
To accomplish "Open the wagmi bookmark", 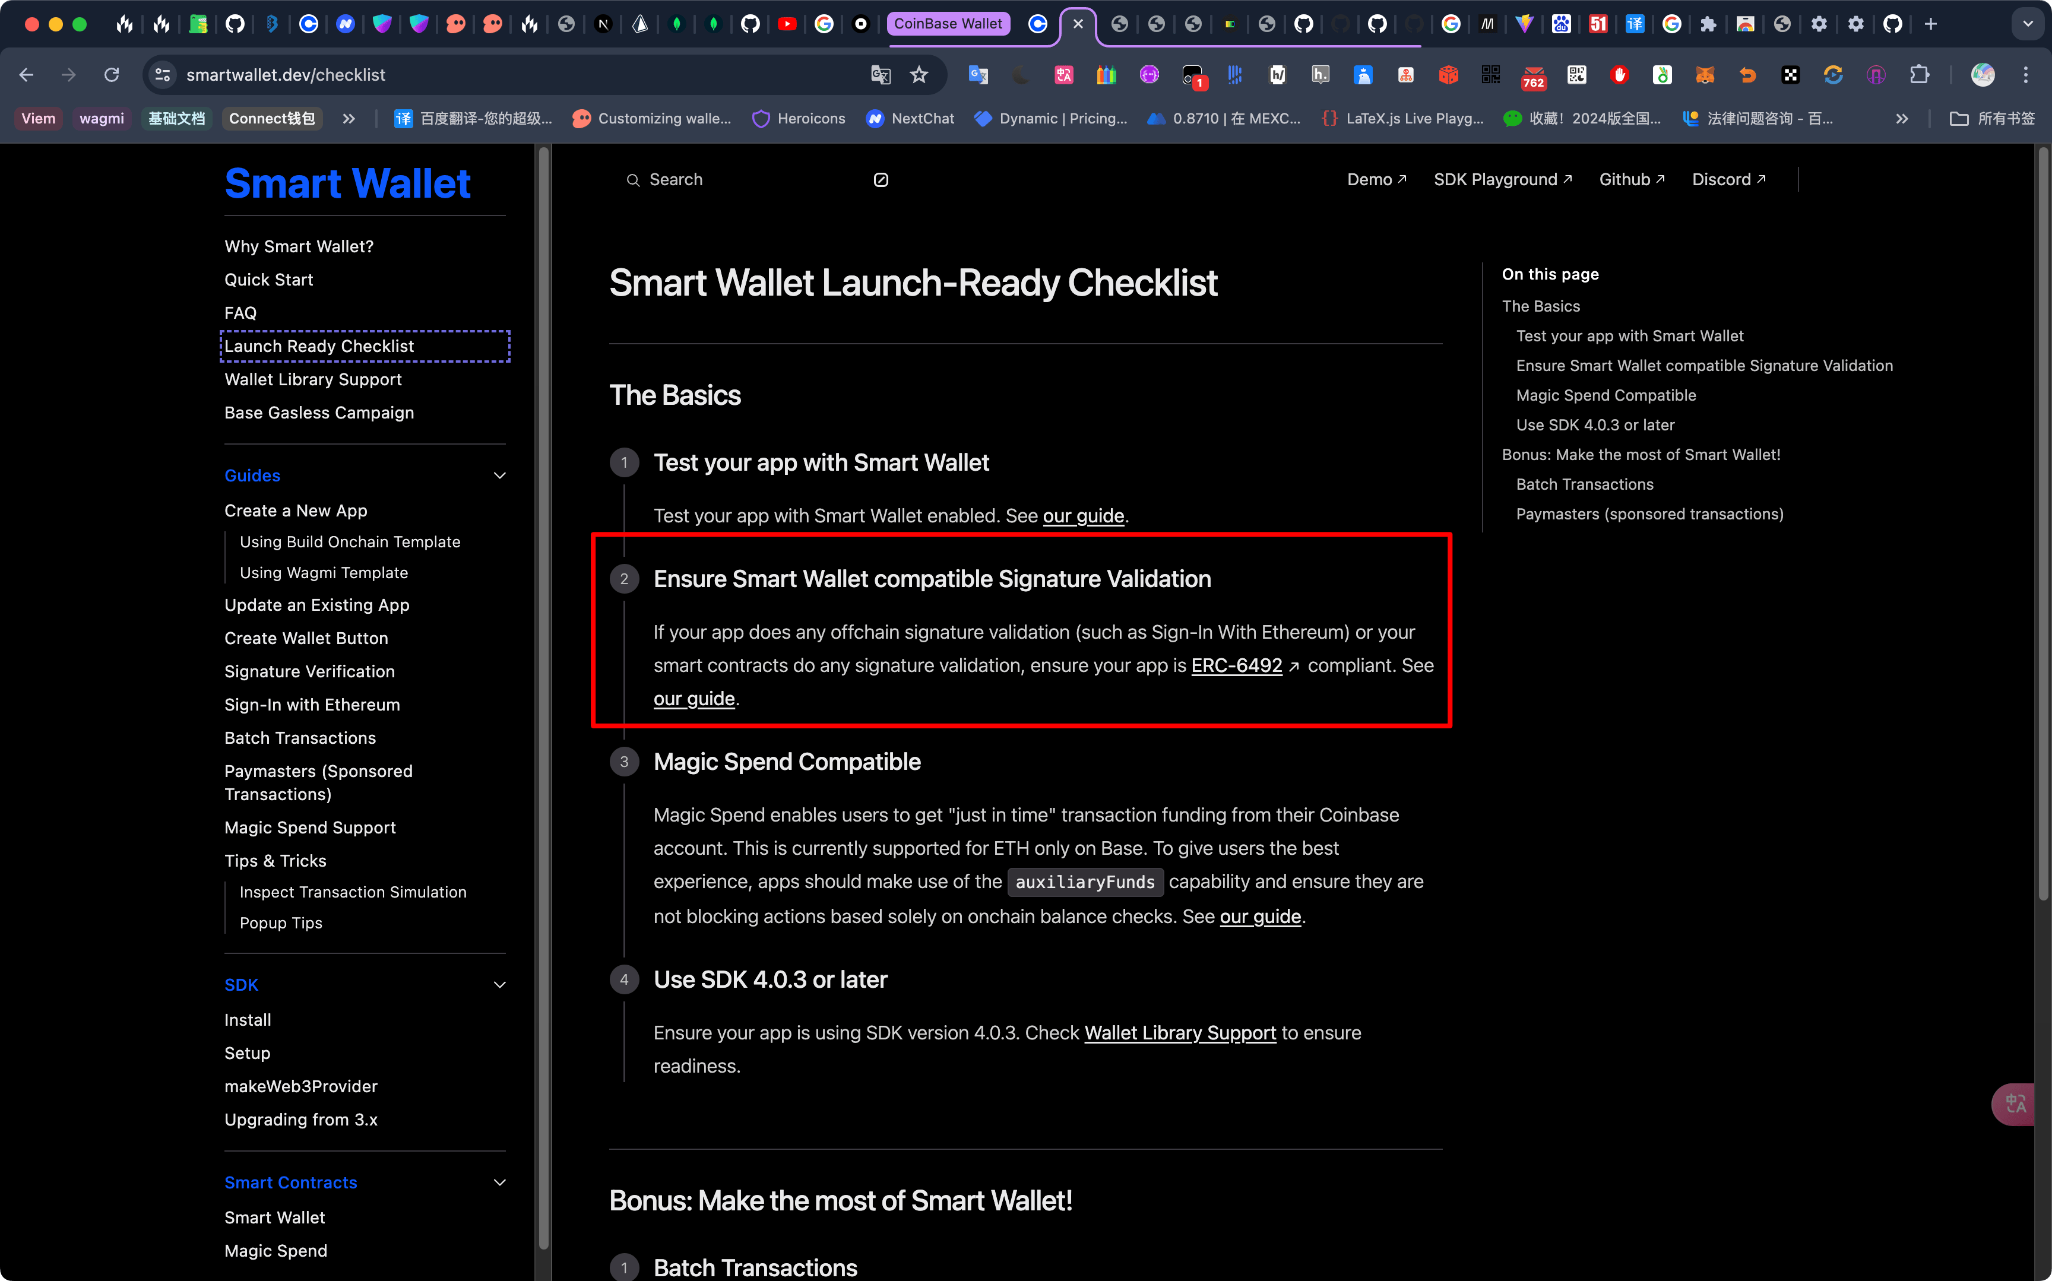I will click(102, 119).
